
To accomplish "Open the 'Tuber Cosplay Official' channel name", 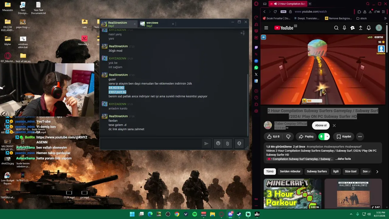I will tap(291, 123).
